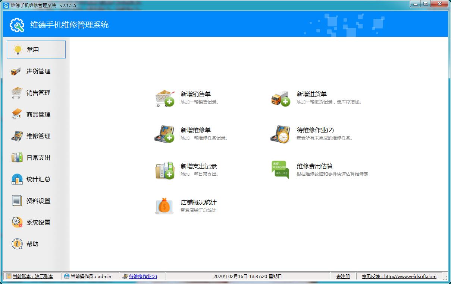Image resolution: width=451 pixels, height=284 pixels.
Task: Click the 新增进货单 title link
Action: coord(312,94)
